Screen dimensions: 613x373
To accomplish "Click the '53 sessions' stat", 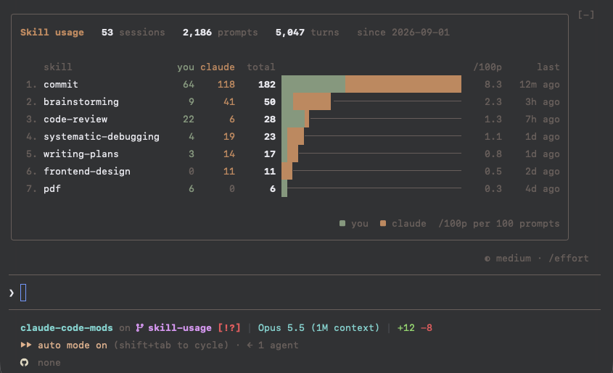I will coord(133,33).
